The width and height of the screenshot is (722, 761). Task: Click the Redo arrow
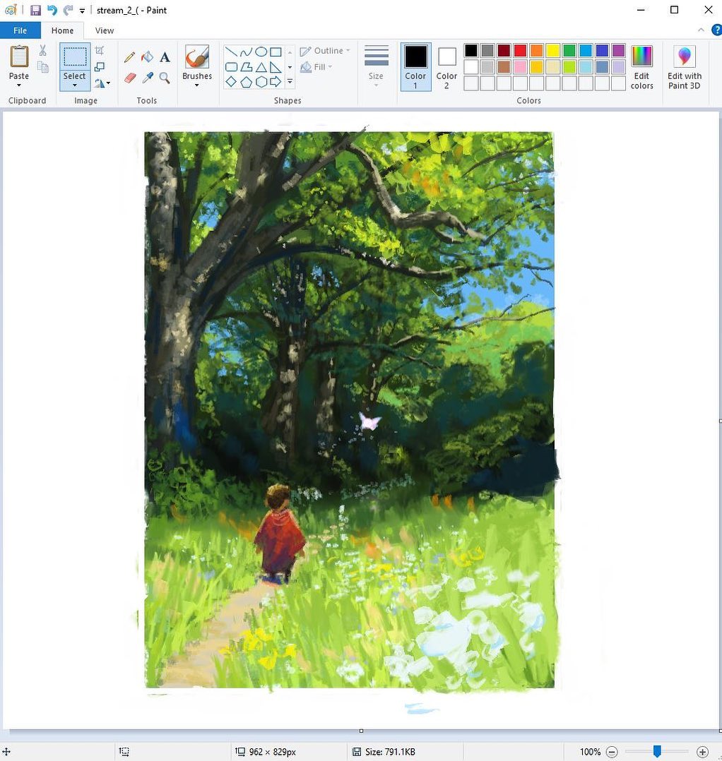[x=68, y=10]
